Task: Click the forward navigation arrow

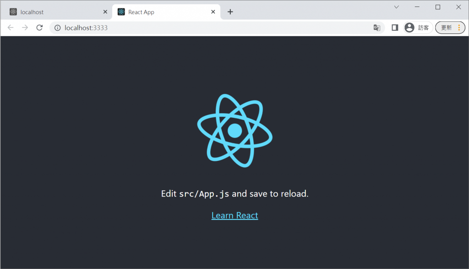Action: pos(25,27)
